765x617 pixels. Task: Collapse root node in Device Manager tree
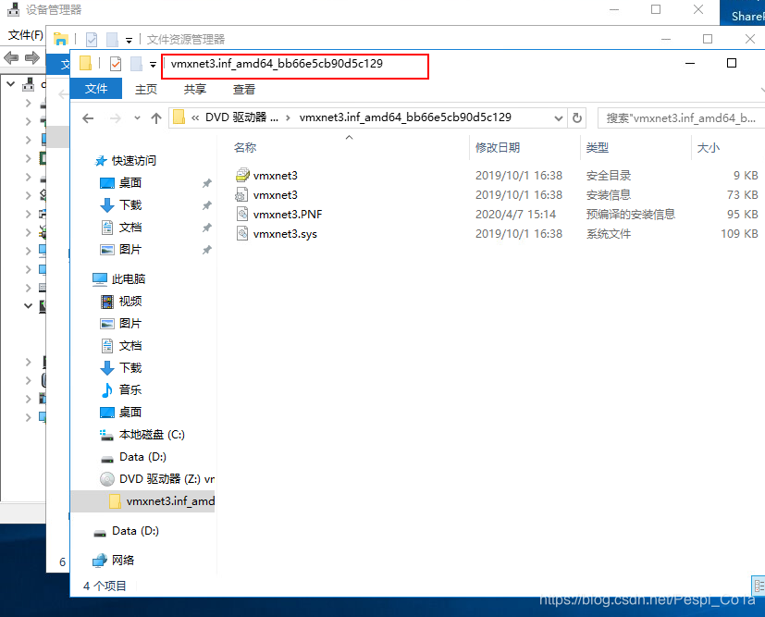[x=11, y=84]
